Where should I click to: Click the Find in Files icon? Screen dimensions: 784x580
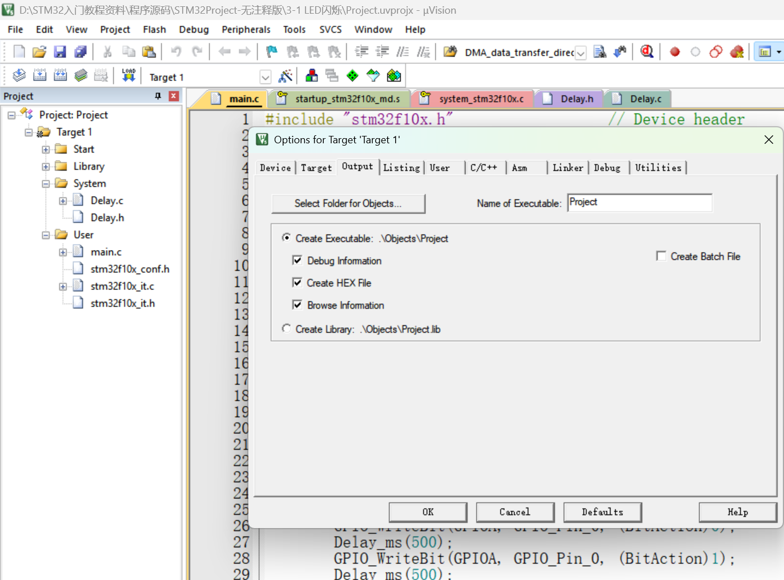tap(450, 52)
